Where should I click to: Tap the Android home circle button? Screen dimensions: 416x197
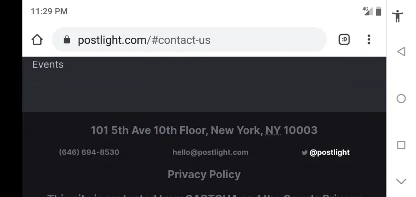pyautogui.click(x=401, y=98)
